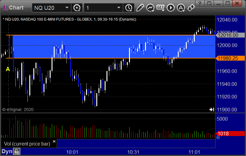Click the 12000.00 price axis label
Image resolution: width=246 pixels, height=156 pixels.
point(227,45)
